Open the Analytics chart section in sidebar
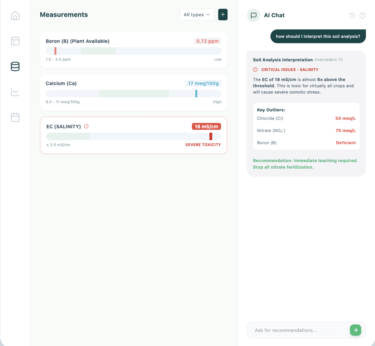The height and width of the screenshot is (346, 375). pyautogui.click(x=15, y=92)
